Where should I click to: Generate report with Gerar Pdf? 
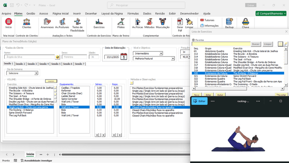point(180,25)
